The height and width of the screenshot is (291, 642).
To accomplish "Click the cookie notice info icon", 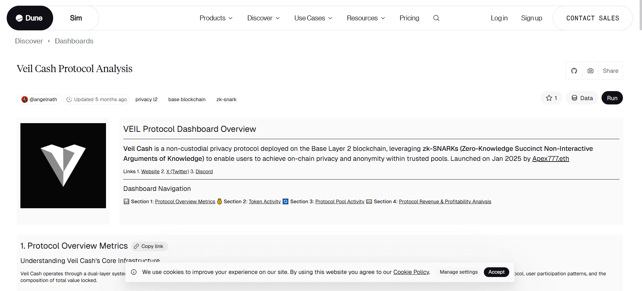I will [134, 272].
